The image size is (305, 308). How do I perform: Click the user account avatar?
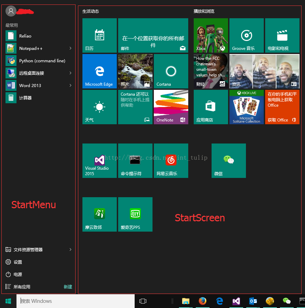tap(11, 11)
